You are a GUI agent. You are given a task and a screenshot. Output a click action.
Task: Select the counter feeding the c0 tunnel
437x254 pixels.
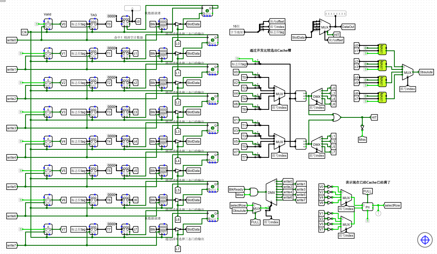(126, 21)
